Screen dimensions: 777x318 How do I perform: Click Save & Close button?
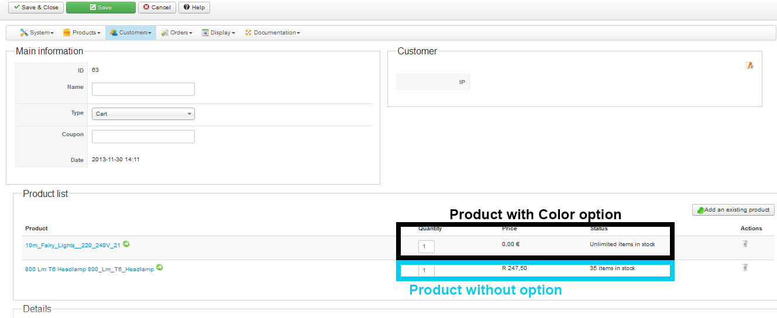pyautogui.click(x=36, y=8)
